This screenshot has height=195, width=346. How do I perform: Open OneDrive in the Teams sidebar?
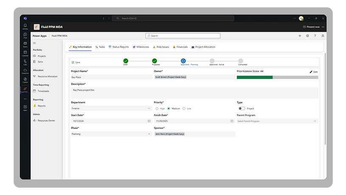coord(25,70)
